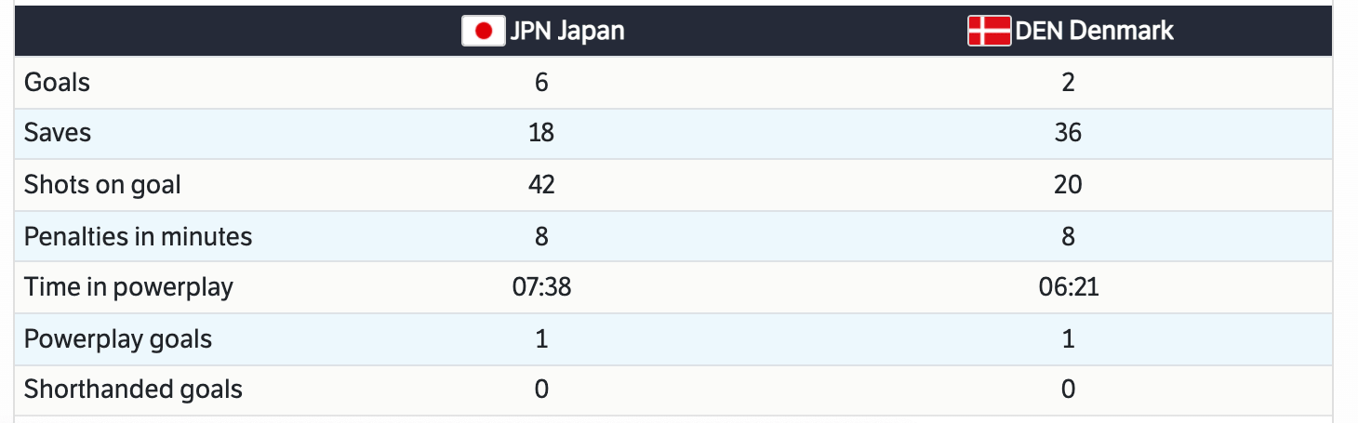Click Japan's saves value 18
1358x423 pixels.
(x=541, y=133)
